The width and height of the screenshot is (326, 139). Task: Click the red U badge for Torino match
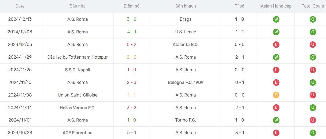coord(313,120)
